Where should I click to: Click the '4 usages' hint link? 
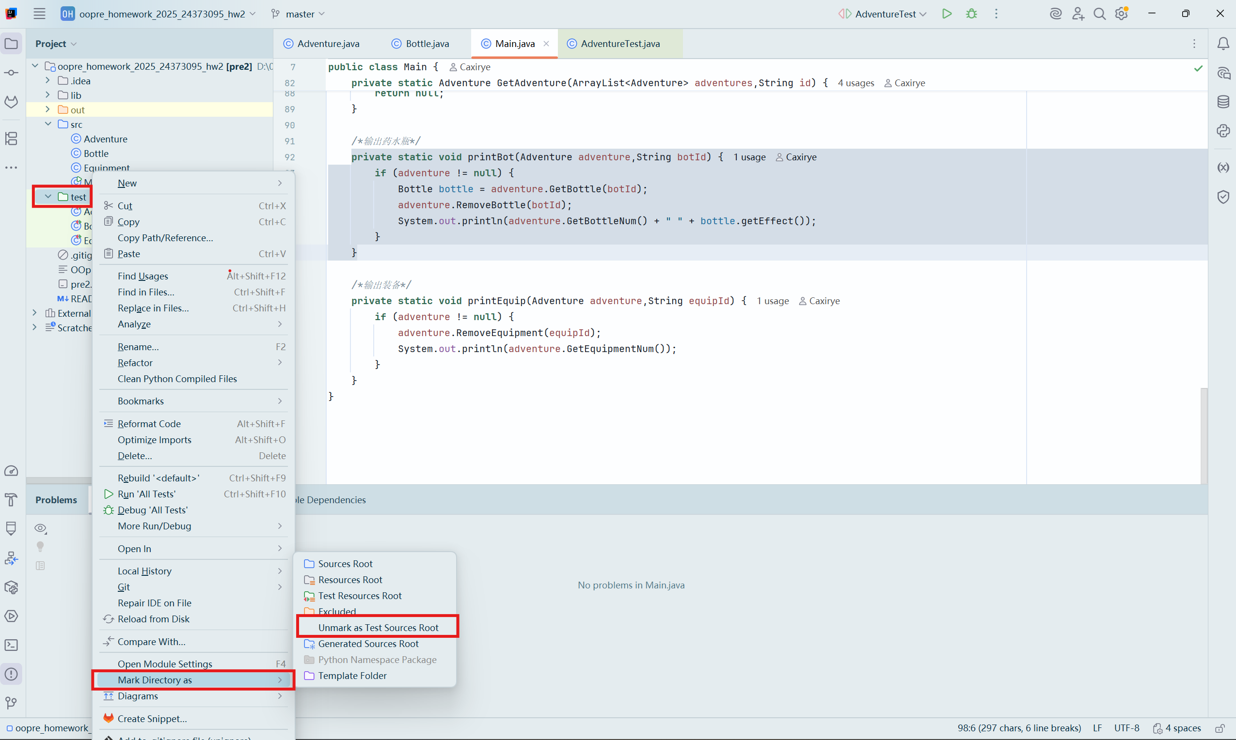(856, 83)
